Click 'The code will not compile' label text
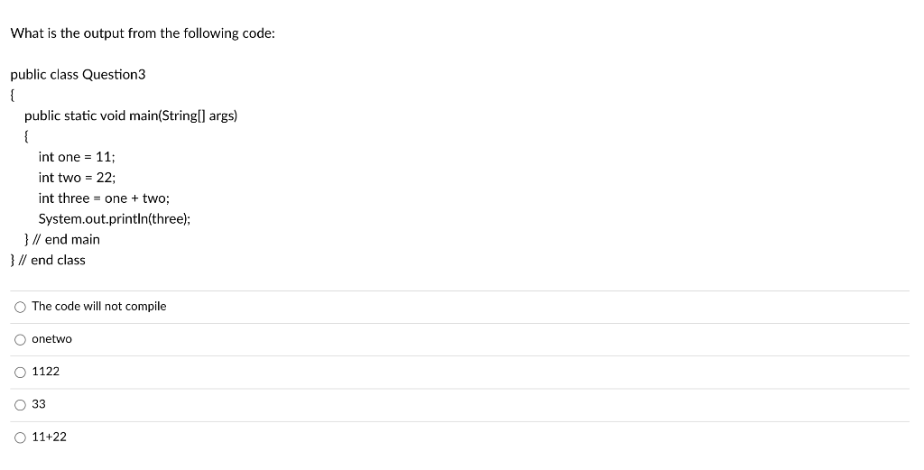Image resolution: width=924 pixels, height=470 pixels. coord(98,307)
